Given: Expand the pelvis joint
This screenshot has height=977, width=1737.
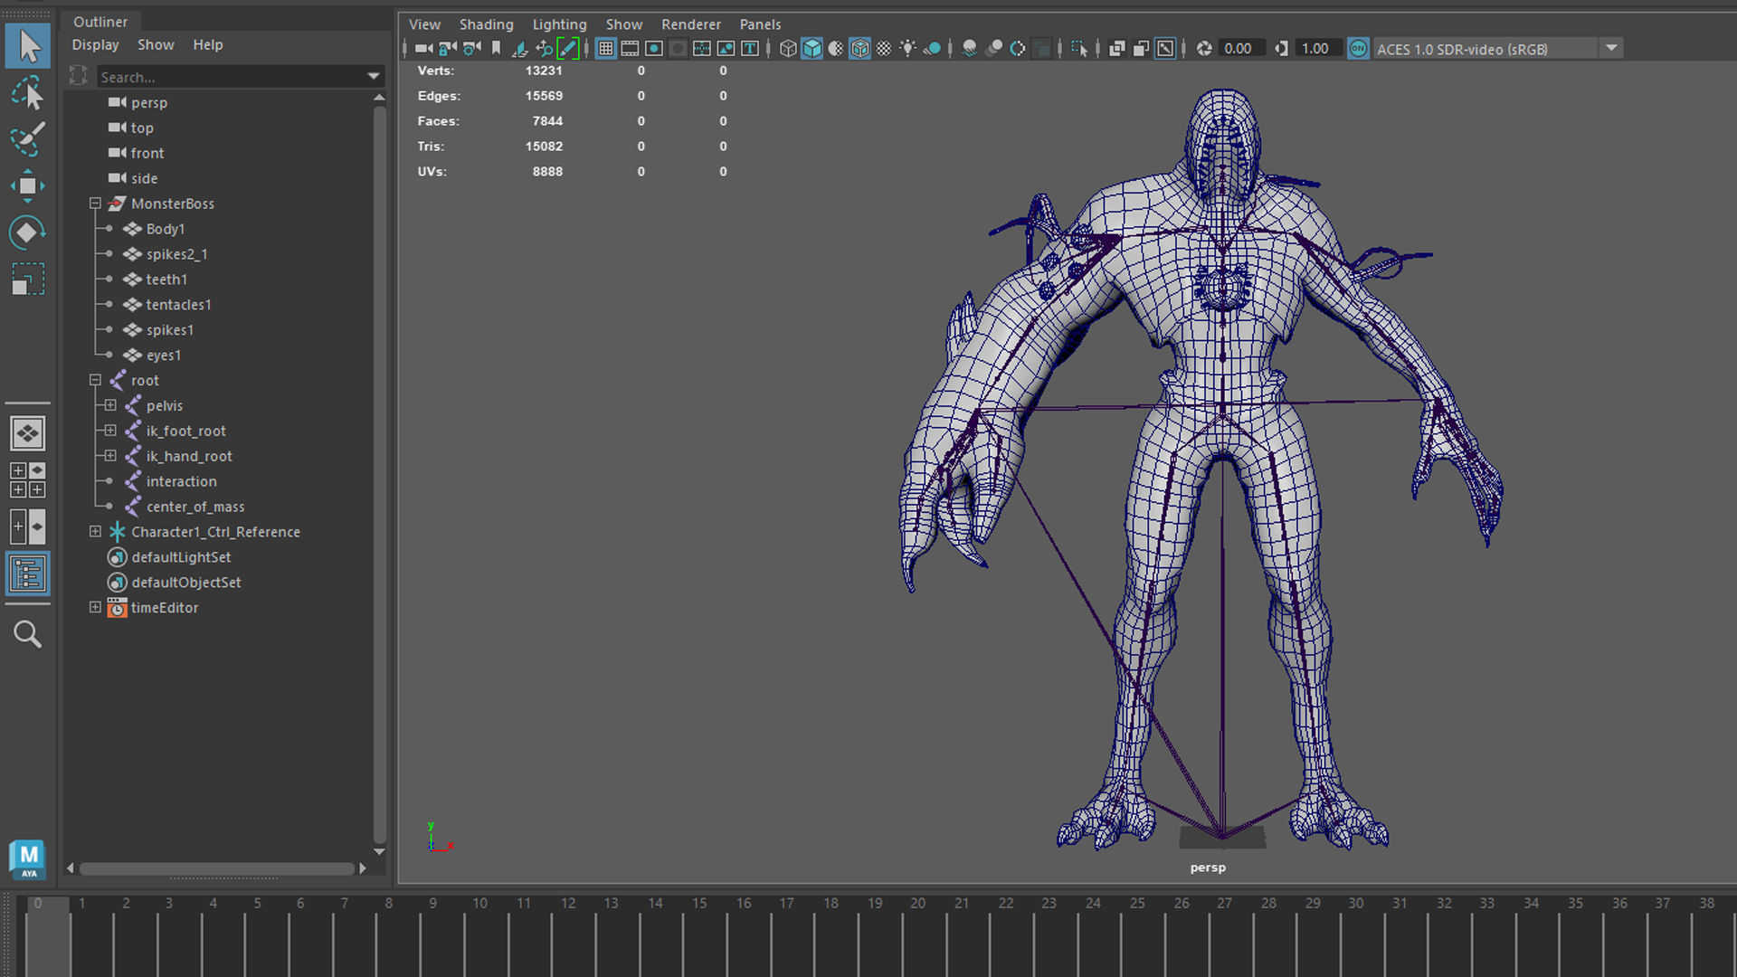Looking at the screenshot, I should click(x=110, y=405).
